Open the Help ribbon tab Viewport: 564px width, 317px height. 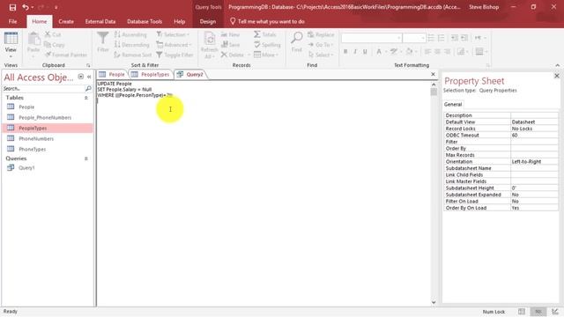point(179,21)
